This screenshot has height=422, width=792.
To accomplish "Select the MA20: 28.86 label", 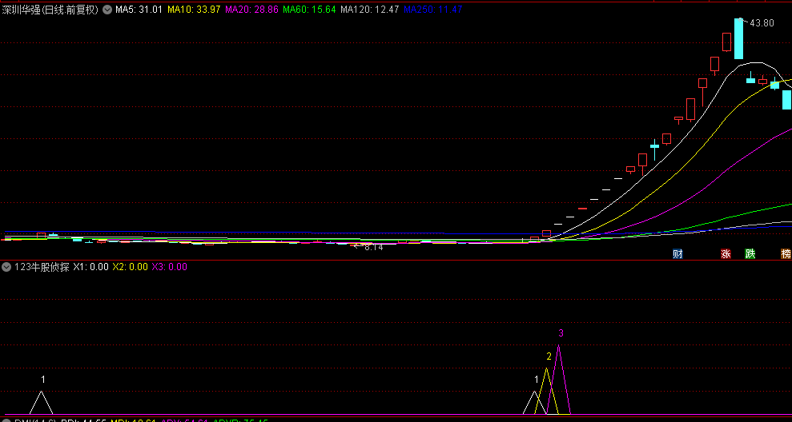I will [x=251, y=9].
